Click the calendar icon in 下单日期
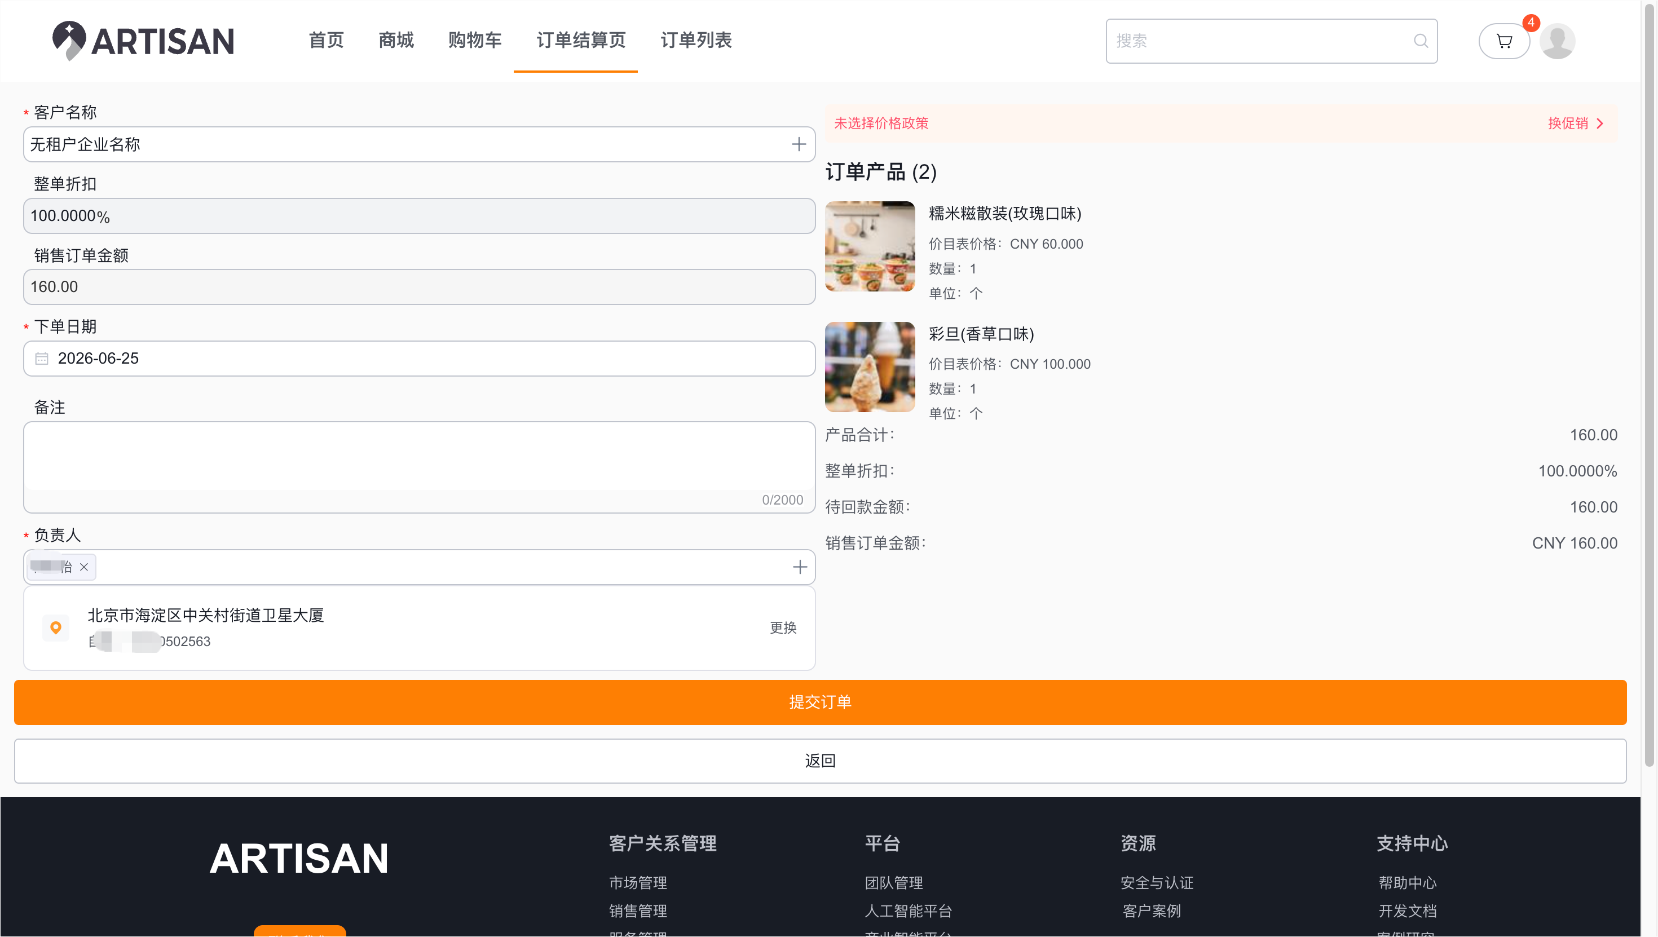The height and width of the screenshot is (937, 1658). coord(42,359)
